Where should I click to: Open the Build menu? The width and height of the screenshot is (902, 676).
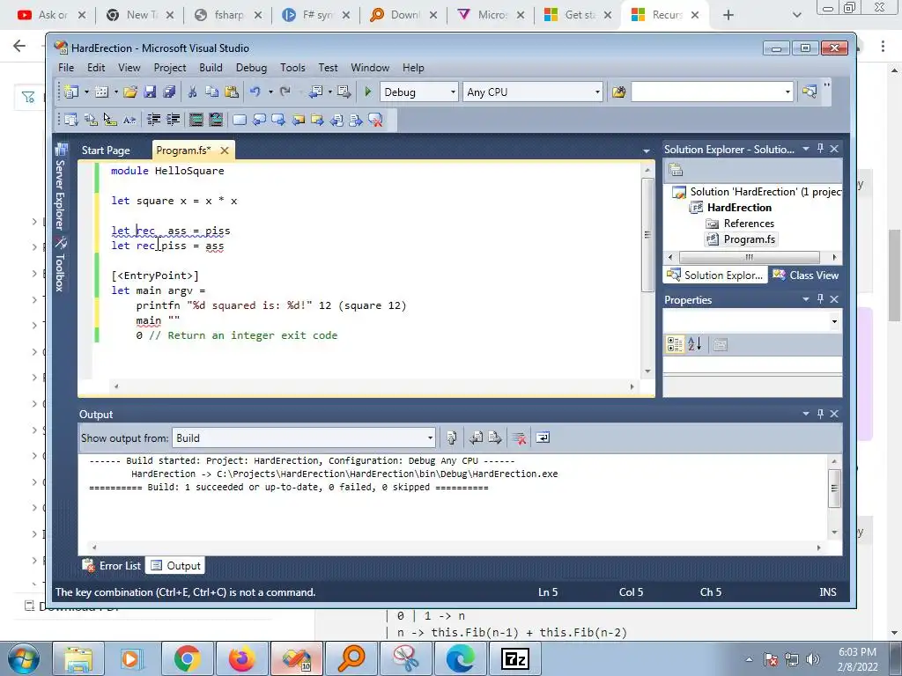click(x=211, y=68)
